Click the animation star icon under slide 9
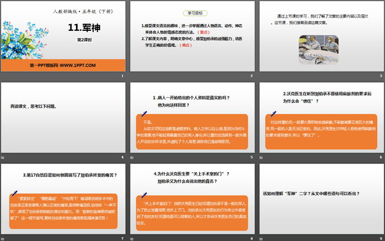The height and width of the screenshot is (241, 385). 261,239
